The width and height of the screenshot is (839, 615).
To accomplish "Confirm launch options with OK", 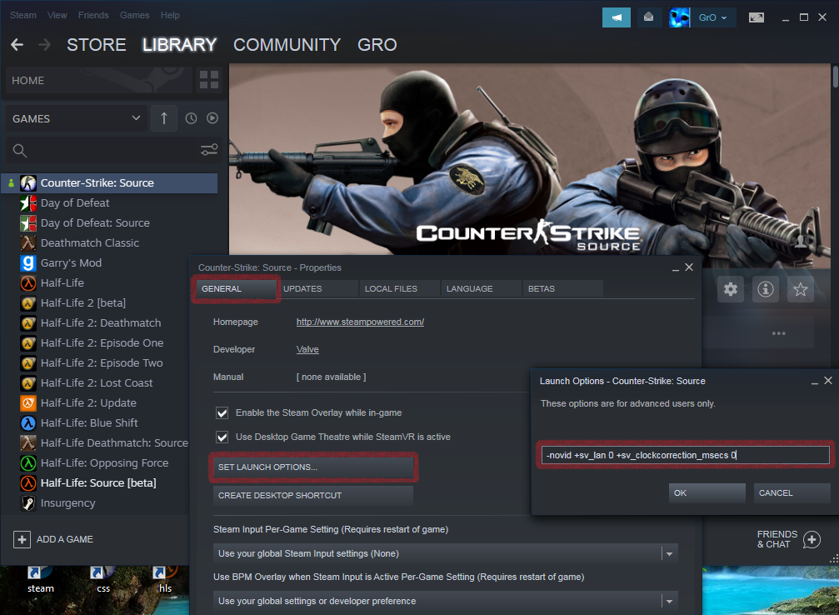I will click(707, 493).
